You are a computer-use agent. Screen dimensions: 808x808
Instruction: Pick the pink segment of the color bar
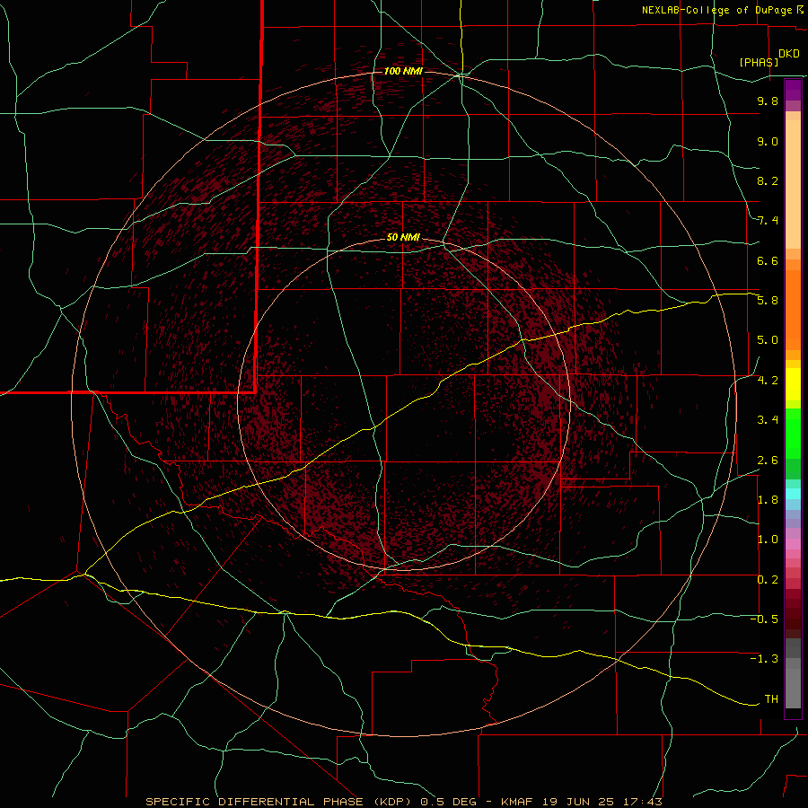click(793, 544)
